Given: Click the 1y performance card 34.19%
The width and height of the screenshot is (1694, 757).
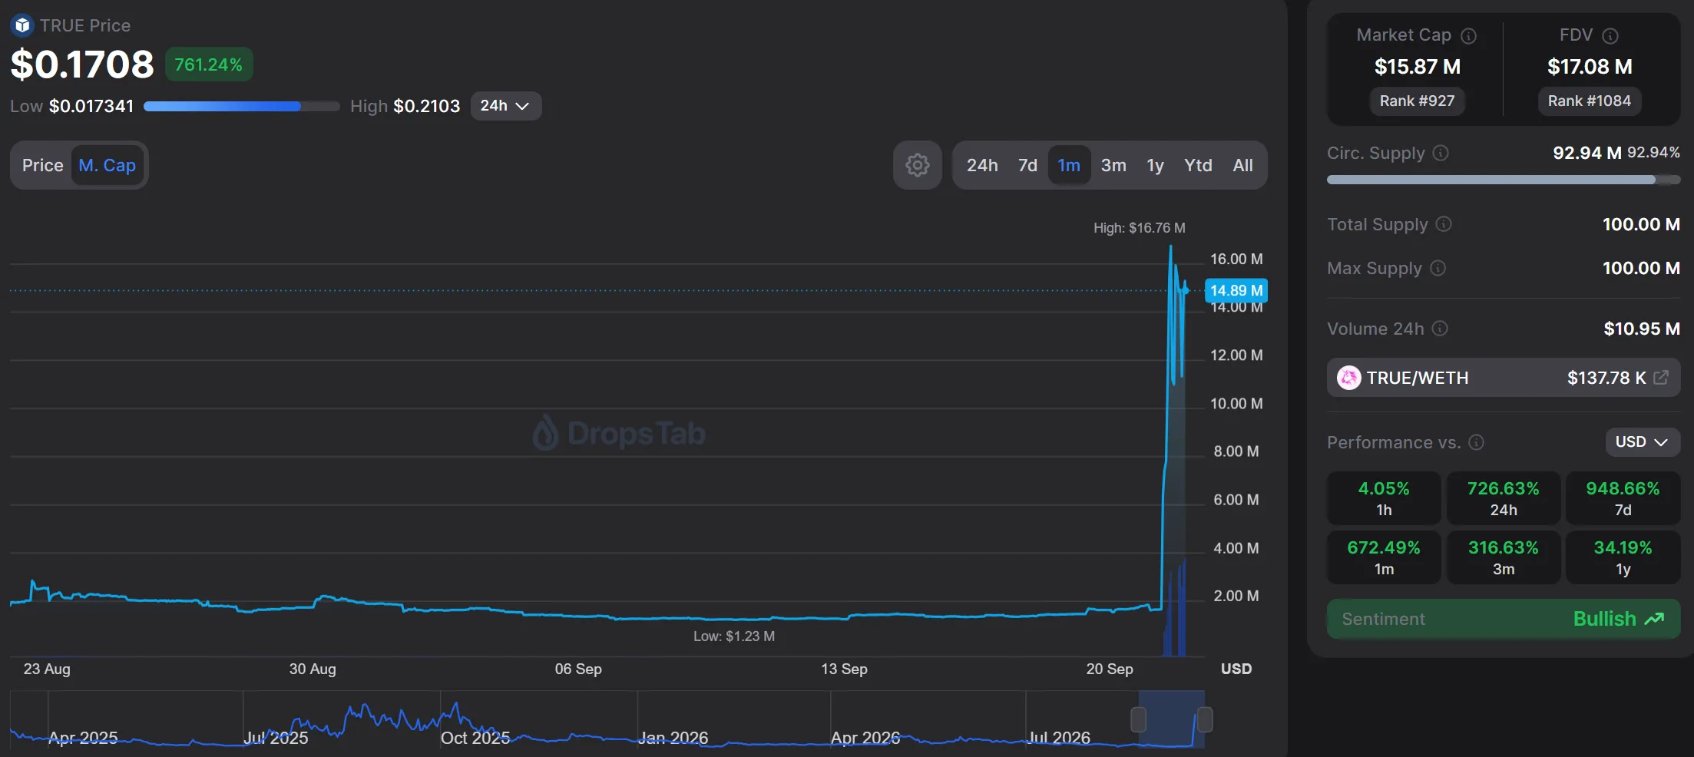Looking at the screenshot, I should pyautogui.click(x=1623, y=557).
